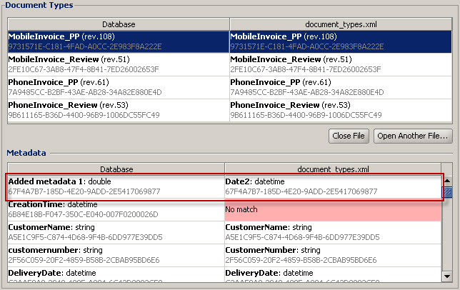Select CustomerName in Metadata document_types.xml column
This screenshot has height=290, width=460.
[x=332, y=232]
